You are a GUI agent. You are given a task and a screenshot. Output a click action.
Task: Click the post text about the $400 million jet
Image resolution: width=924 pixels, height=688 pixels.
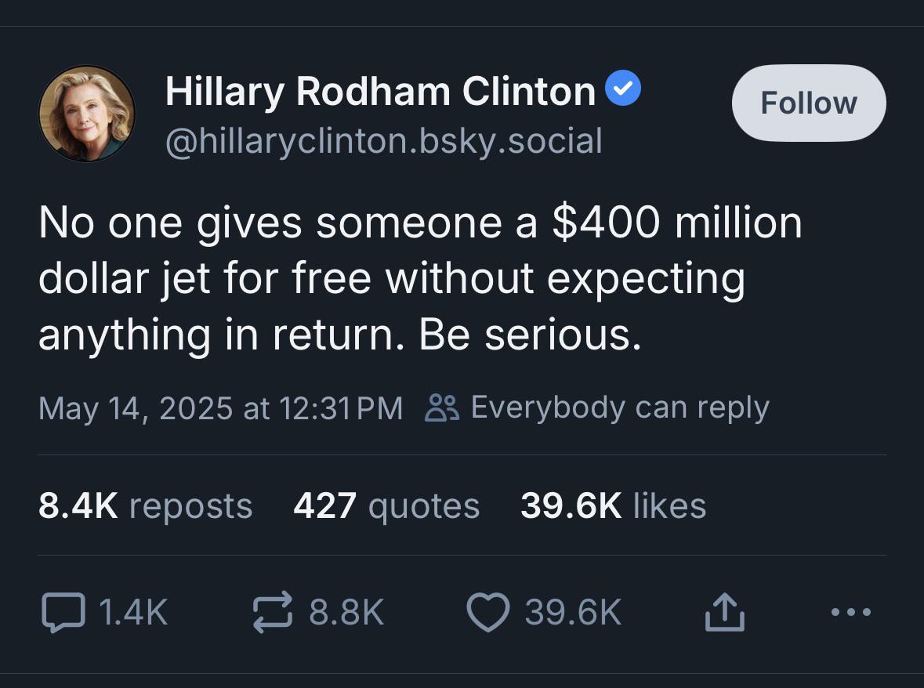(419, 278)
